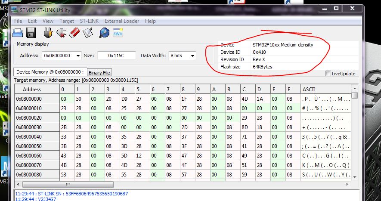
Task: Click cell 59 in row 0x08000080
Action: coord(248,175)
